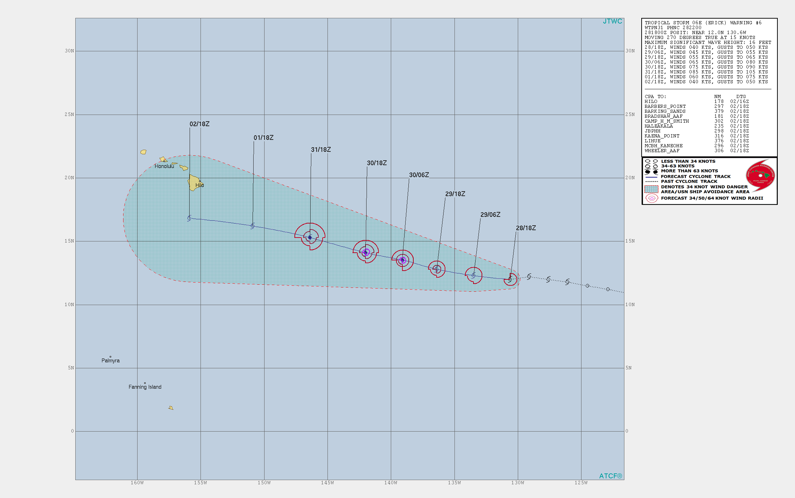
Task: Click the 28/18Z storm position symbol
Action: (510, 279)
